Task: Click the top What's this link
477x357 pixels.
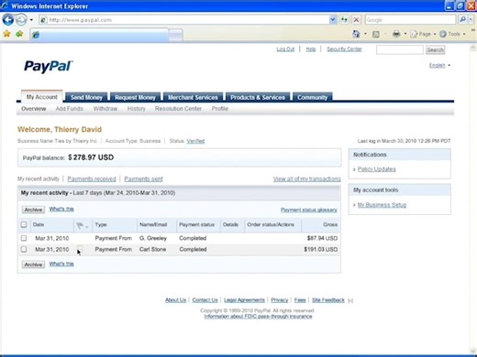Action: pyautogui.click(x=61, y=209)
